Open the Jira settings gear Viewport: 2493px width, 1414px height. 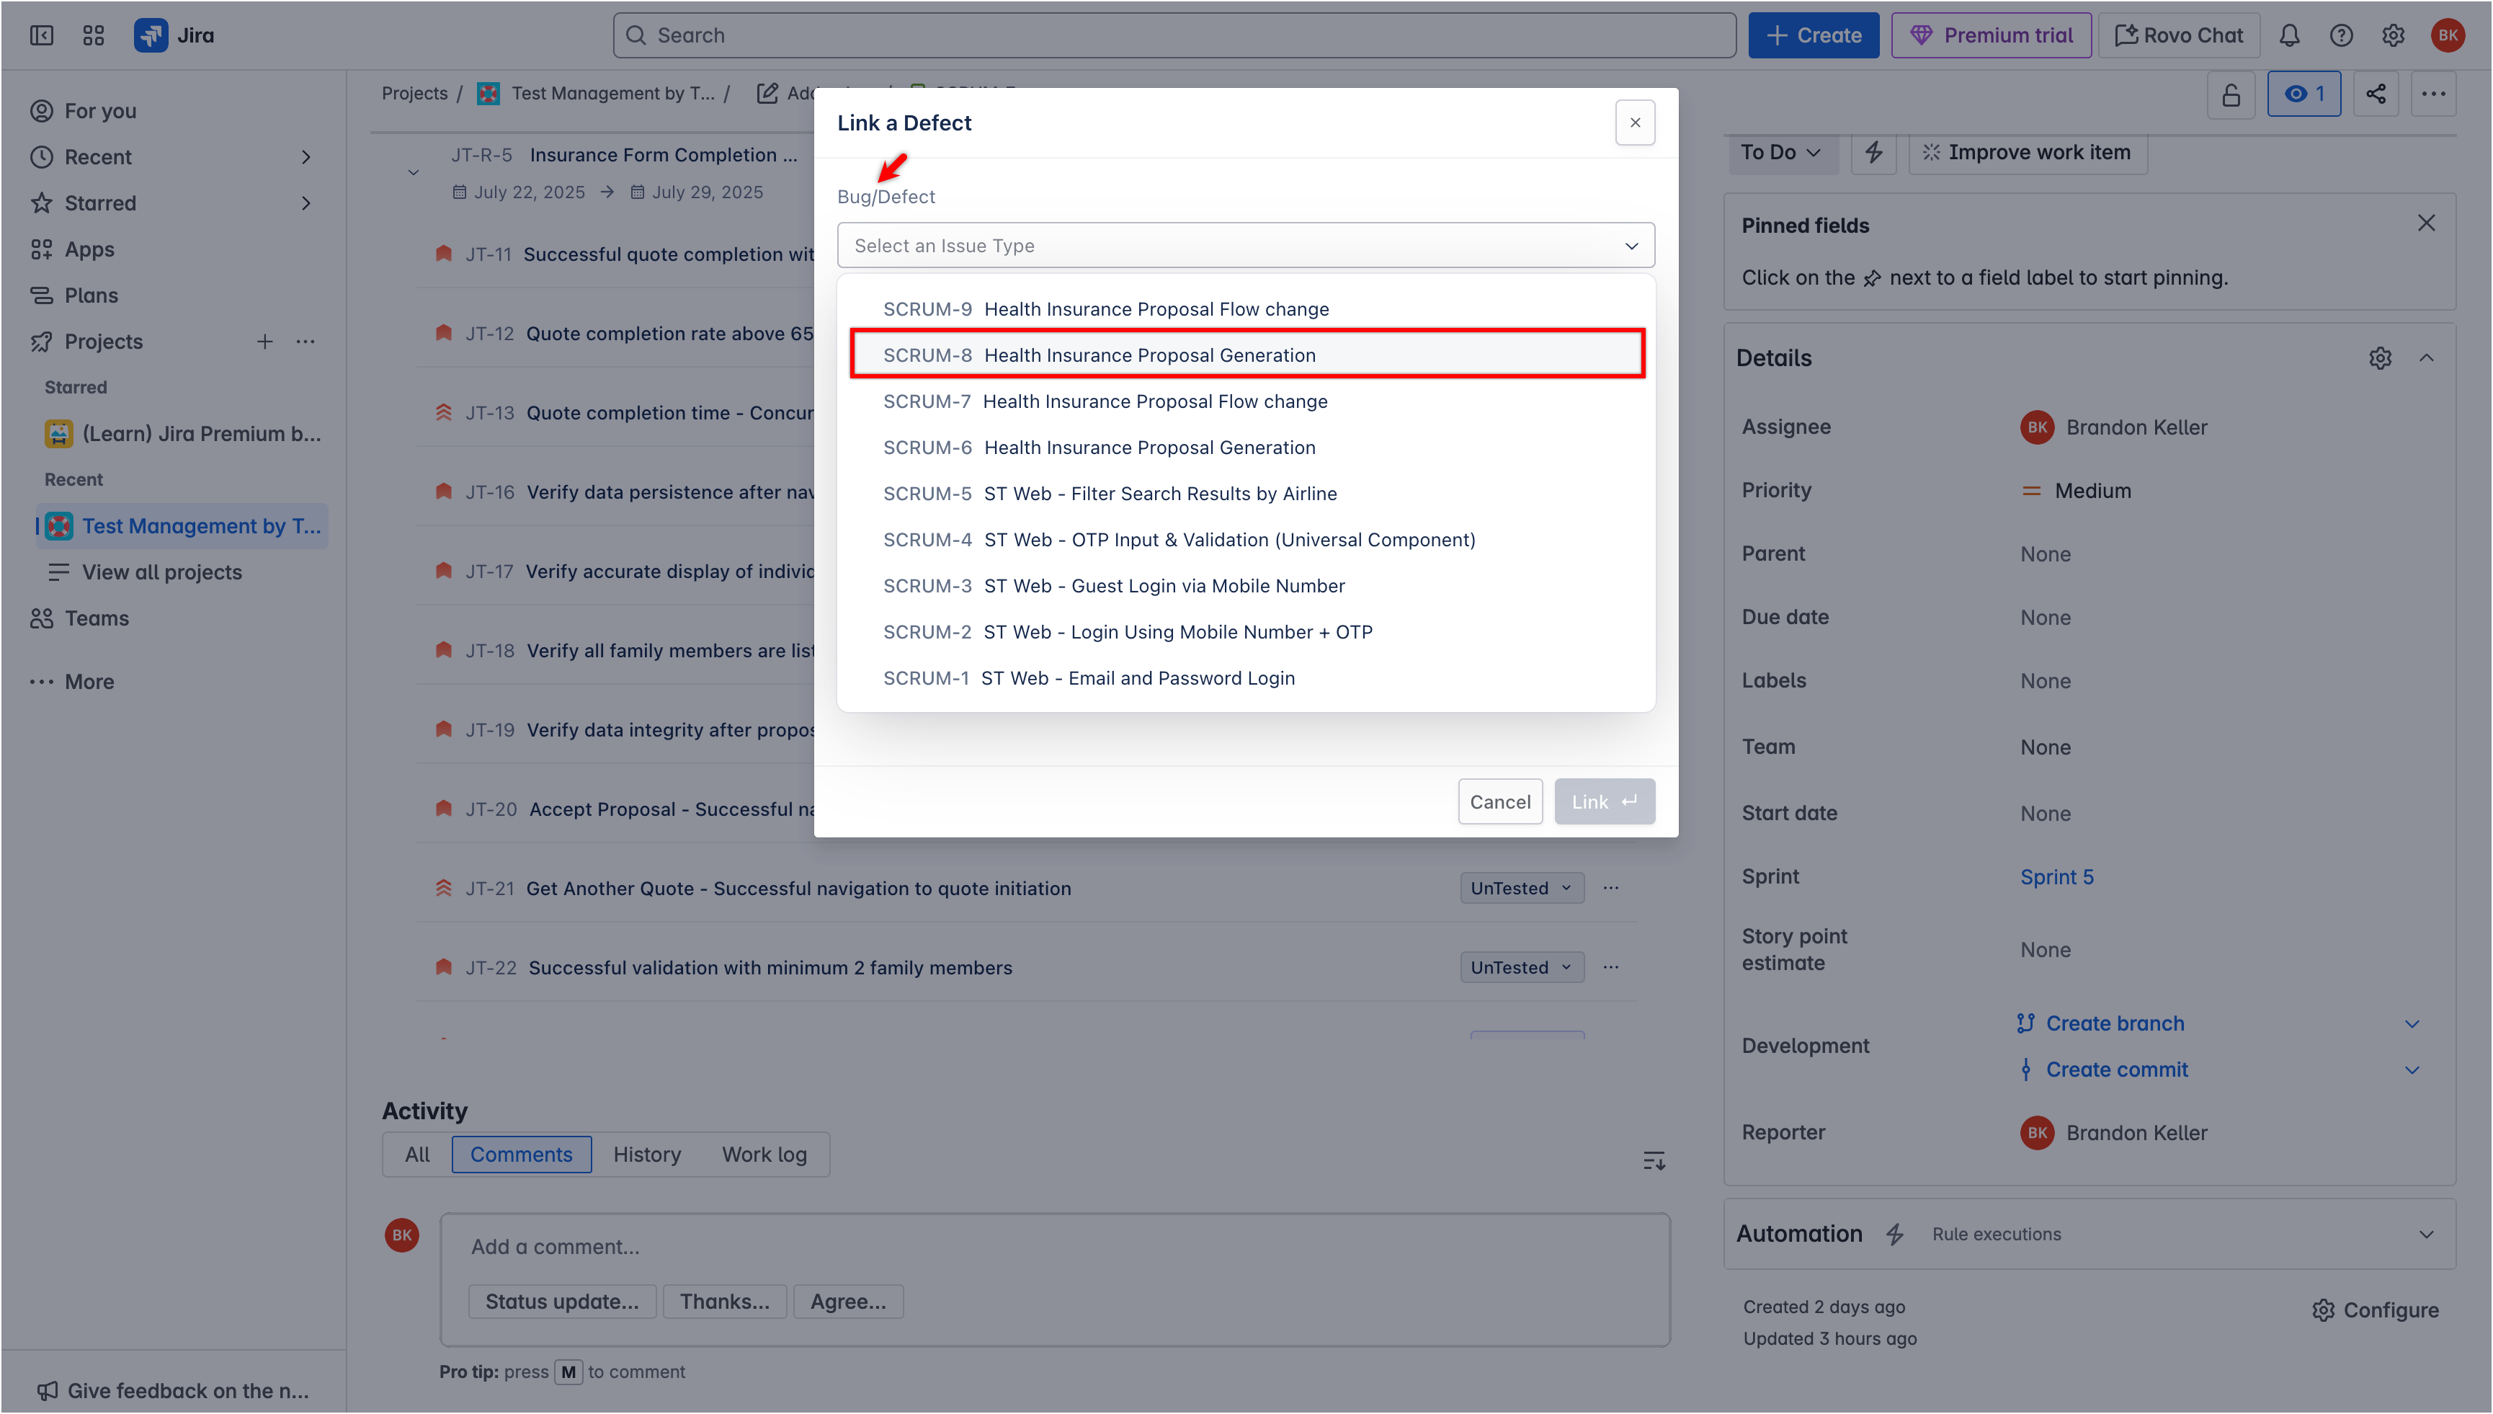pyautogui.click(x=2393, y=35)
